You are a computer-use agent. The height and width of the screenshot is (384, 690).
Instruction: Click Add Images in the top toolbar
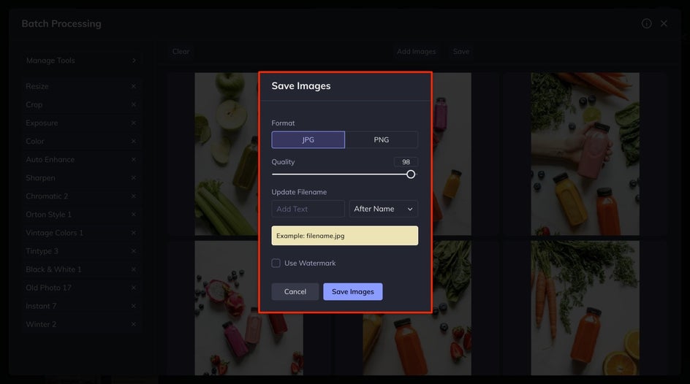pyautogui.click(x=417, y=51)
